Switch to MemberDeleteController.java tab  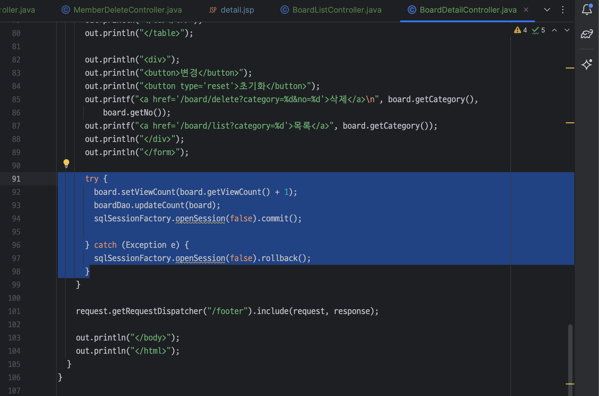127,10
